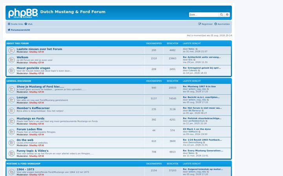Open Forum Leden film forum
The width and height of the screenshot is (283, 176).
pos(29,129)
